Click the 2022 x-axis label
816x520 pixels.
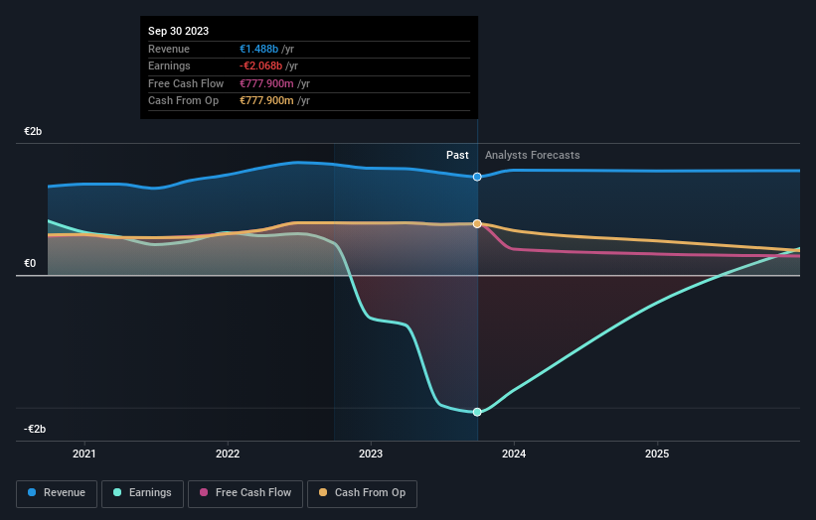228,454
